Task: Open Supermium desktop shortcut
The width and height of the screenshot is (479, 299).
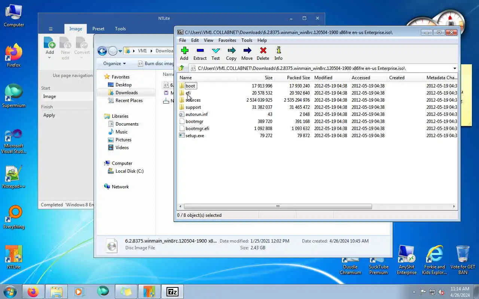Action: 14,96
